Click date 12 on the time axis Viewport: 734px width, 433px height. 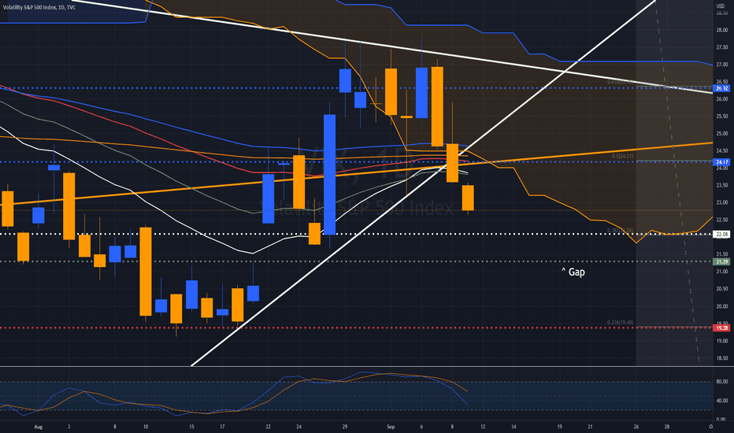[x=483, y=427]
